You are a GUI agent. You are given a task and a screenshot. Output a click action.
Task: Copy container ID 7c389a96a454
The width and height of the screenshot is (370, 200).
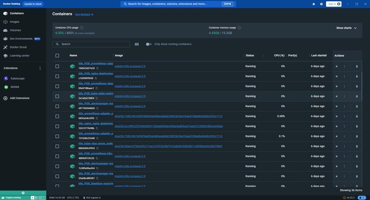coord(98,168)
